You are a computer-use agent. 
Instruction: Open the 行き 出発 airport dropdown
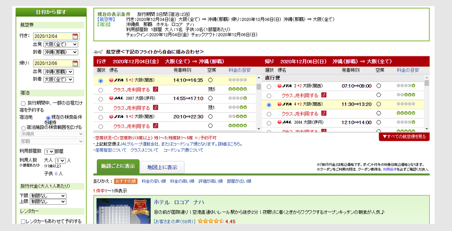tap(60, 44)
